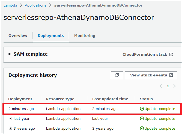Go to next page of deployments

[x=174, y=86]
